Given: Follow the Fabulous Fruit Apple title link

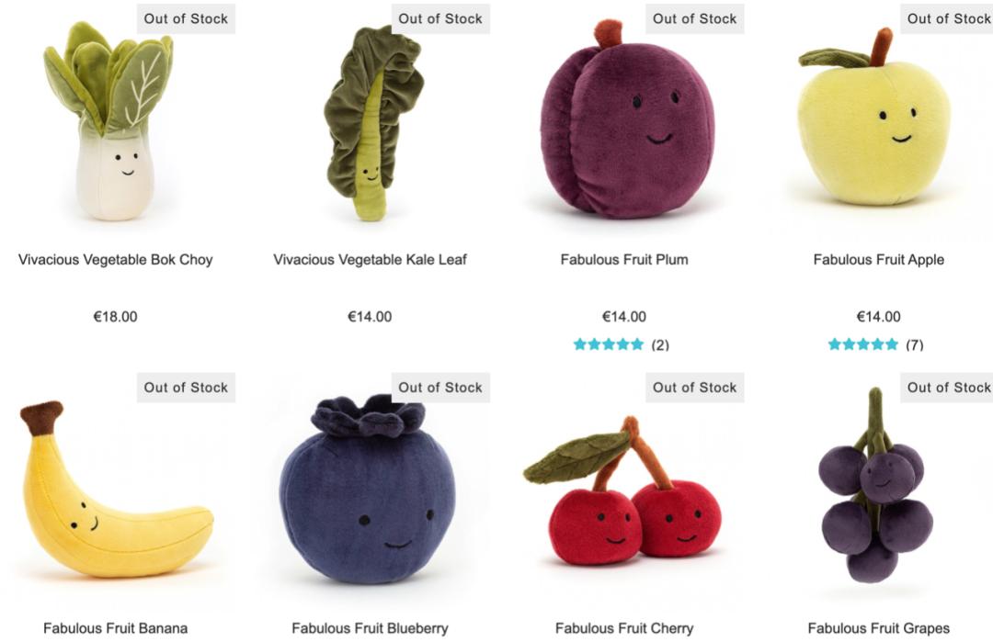Looking at the screenshot, I should (x=878, y=259).
